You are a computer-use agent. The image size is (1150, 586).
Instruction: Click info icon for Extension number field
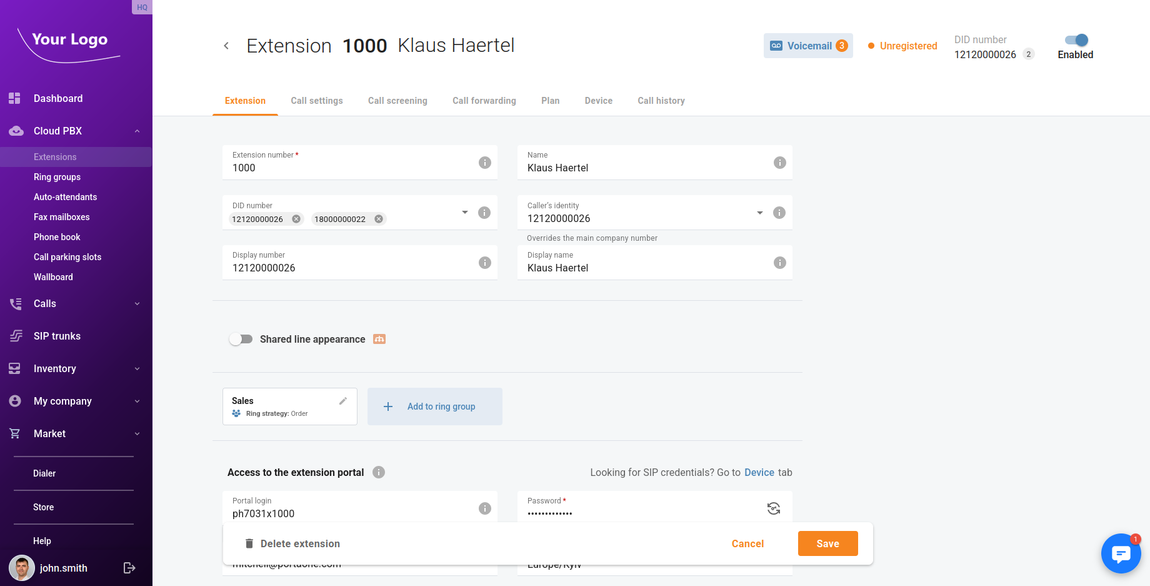(484, 163)
